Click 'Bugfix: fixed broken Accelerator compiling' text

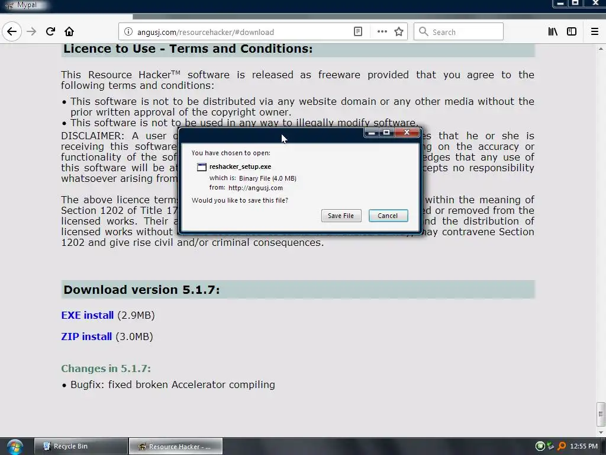(x=173, y=384)
